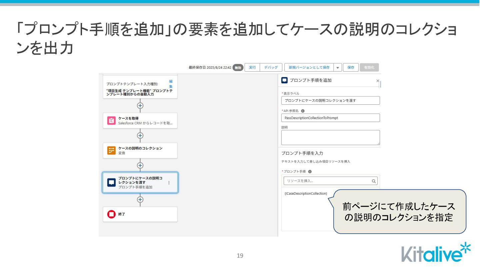Click the 有効化 (Activate) button
Image resolution: width=480 pixels, height=270 pixels.
pyautogui.click(x=369, y=67)
